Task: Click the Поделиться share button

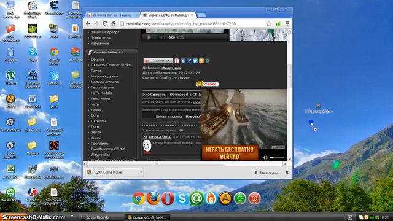Action: [158, 61]
